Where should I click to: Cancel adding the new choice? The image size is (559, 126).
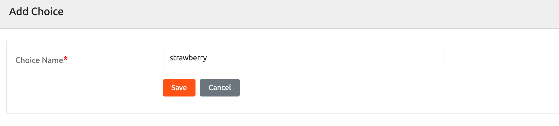(x=220, y=88)
